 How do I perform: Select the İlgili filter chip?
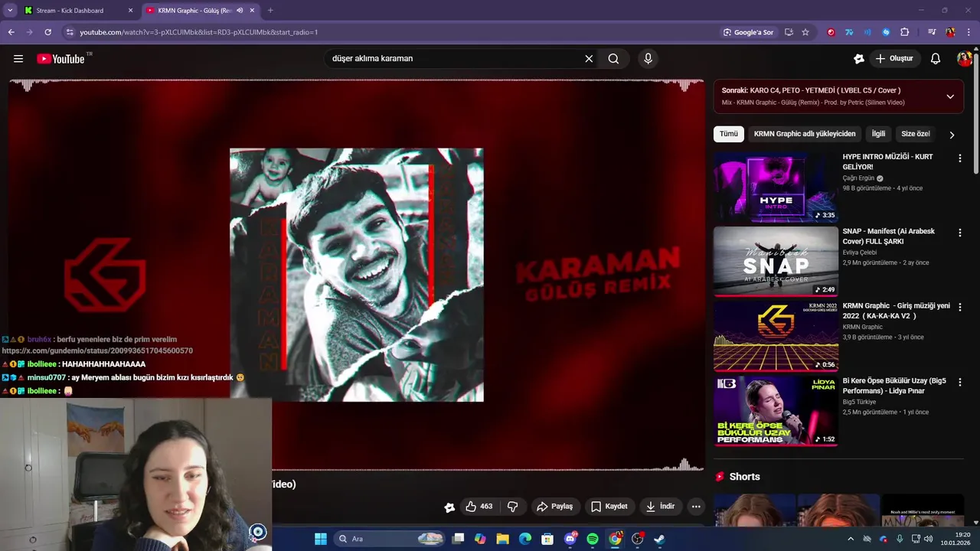tap(878, 134)
